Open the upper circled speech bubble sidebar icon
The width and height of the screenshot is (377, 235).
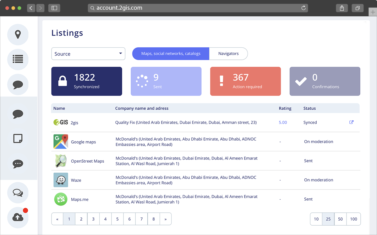pos(18,85)
